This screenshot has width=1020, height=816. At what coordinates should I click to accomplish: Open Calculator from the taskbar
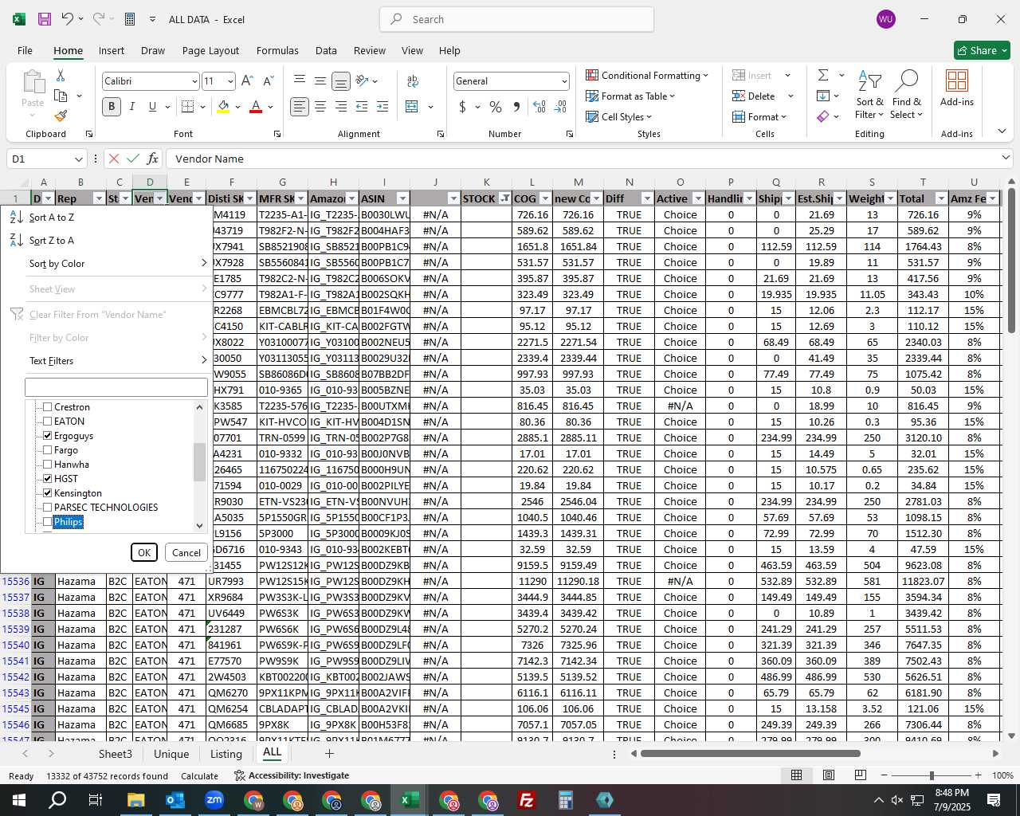[x=566, y=800]
